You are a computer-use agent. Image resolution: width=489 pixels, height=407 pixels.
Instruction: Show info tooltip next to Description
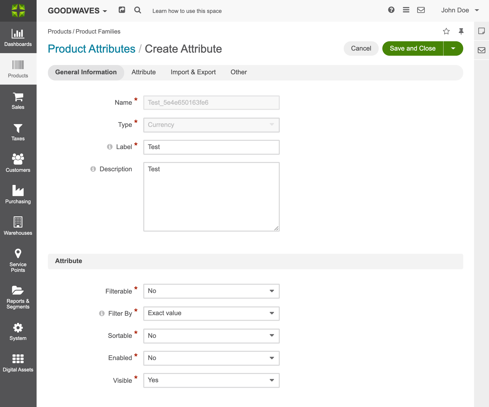click(93, 169)
